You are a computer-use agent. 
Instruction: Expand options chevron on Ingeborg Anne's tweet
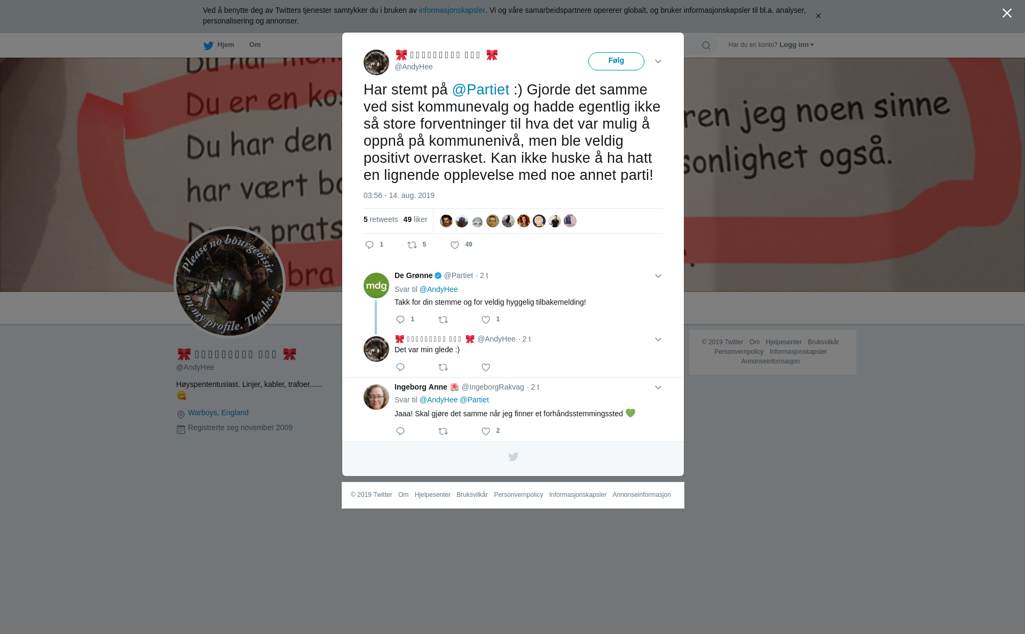coord(658,387)
